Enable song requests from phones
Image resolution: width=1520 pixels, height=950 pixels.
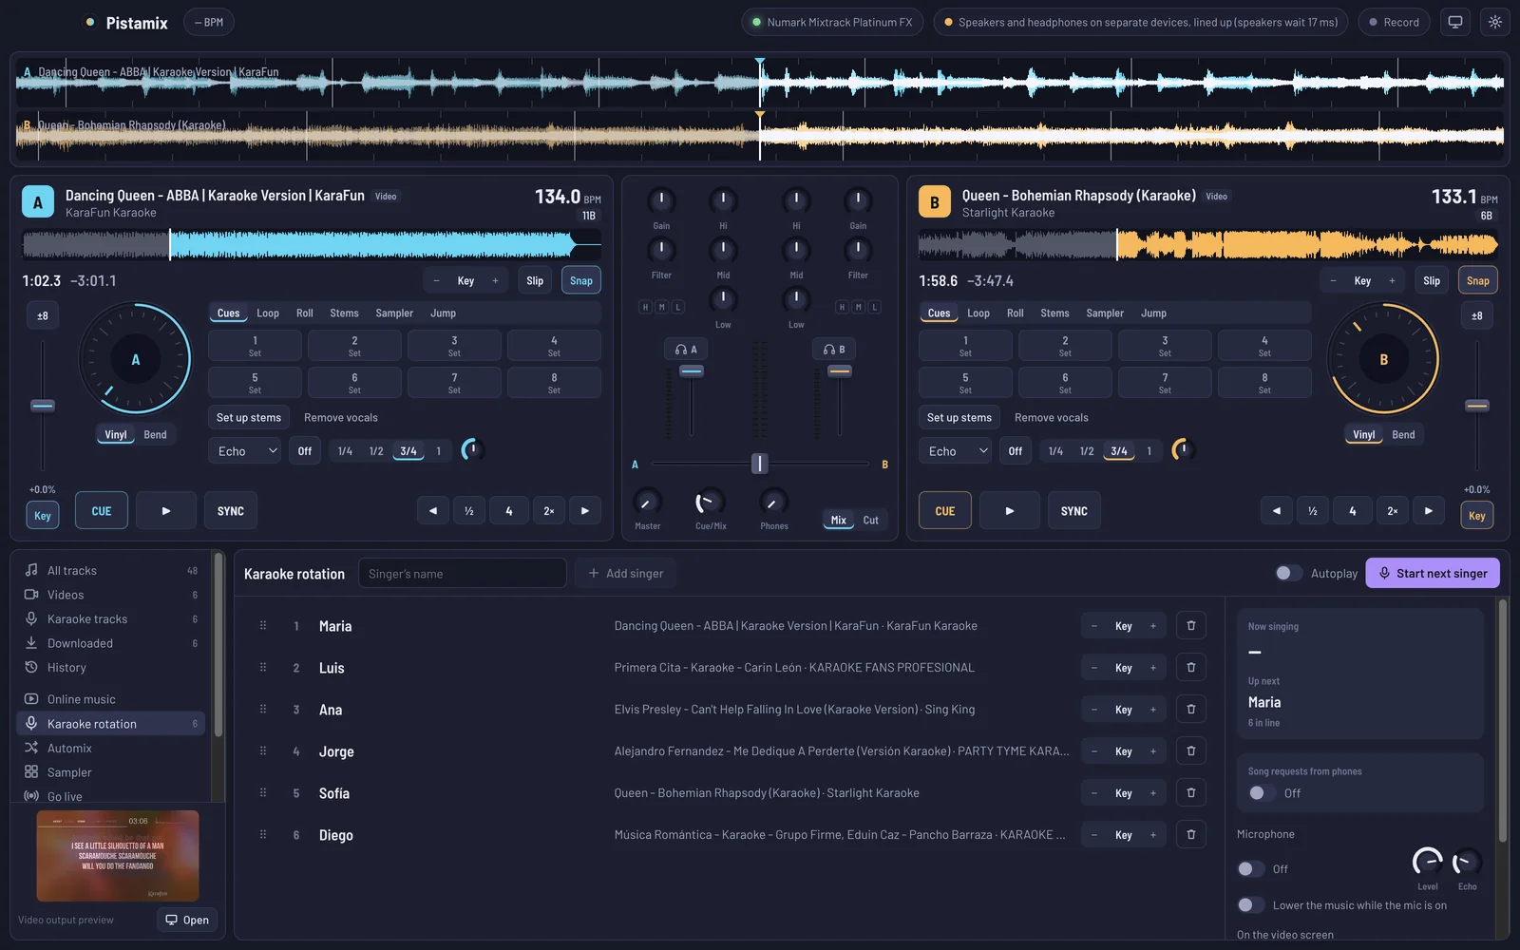point(1262,793)
